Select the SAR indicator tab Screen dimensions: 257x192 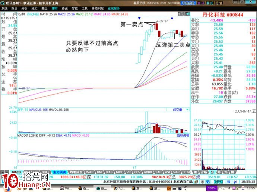pos(159,172)
